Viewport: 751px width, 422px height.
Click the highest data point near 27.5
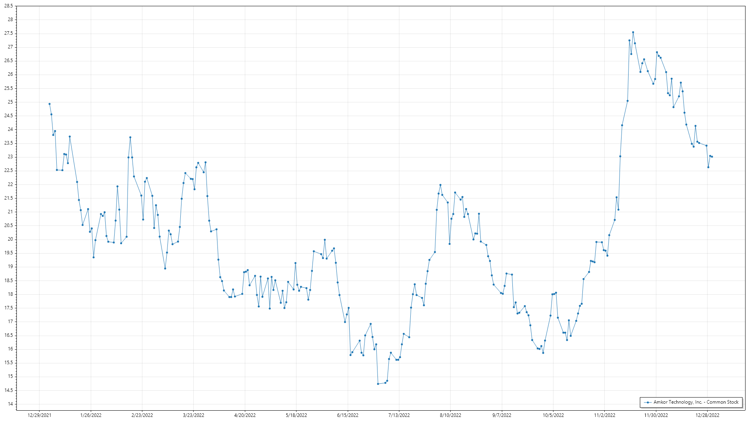coord(633,32)
